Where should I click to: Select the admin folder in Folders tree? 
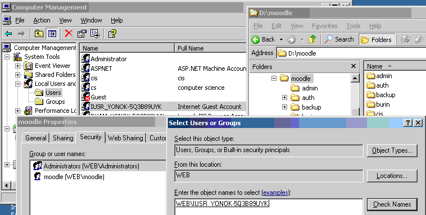click(304, 88)
